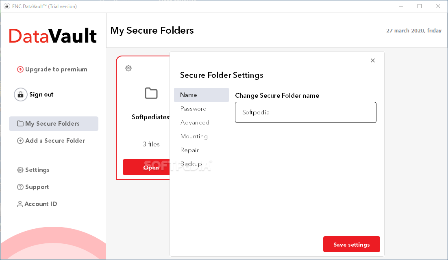Click the DataVault logo
The width and height of the screenshot is (448, 260).
tap(53, 36)
